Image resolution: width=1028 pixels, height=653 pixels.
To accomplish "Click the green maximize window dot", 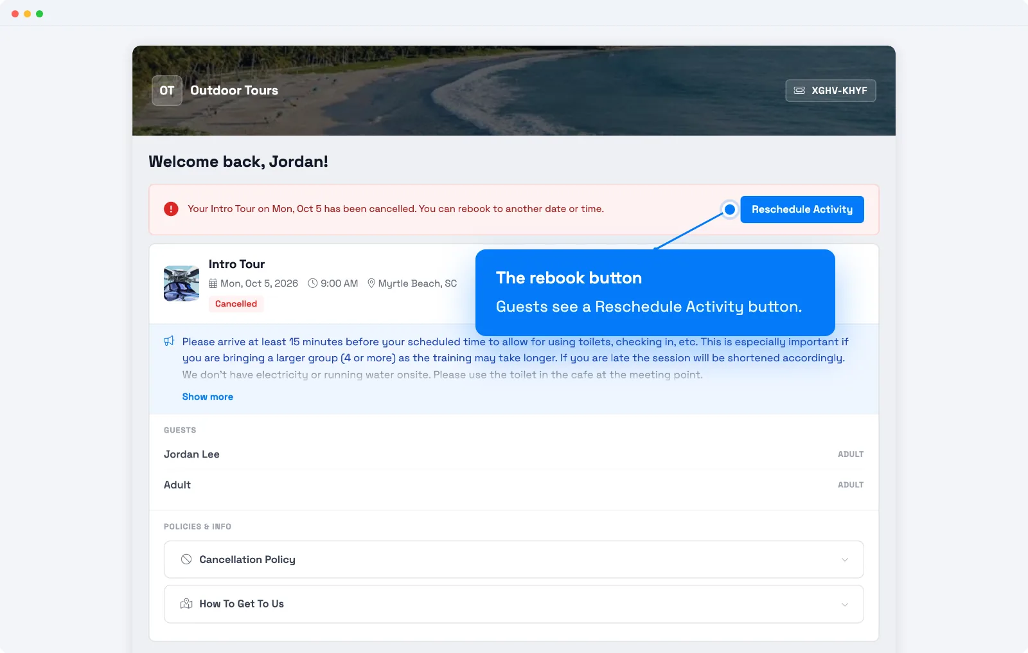I will [39, 13].
